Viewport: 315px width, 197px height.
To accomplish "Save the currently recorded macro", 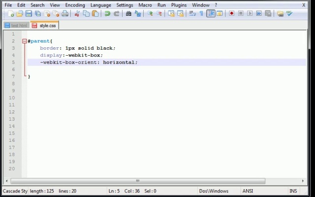I will [268, 13].
